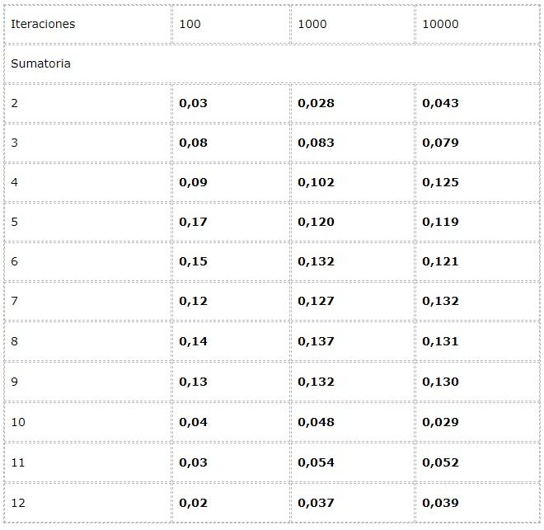Click the 0,130 cell in row 9
Screen dimensions: 544x530
pos(440,382)
